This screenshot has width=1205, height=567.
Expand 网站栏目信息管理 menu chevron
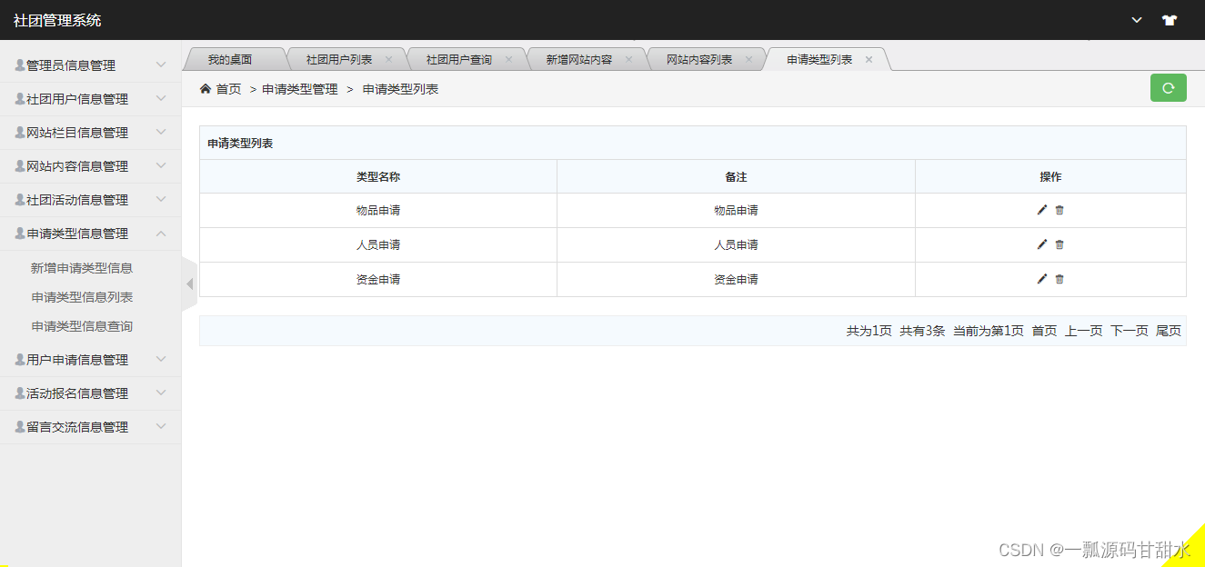[161, 133]
